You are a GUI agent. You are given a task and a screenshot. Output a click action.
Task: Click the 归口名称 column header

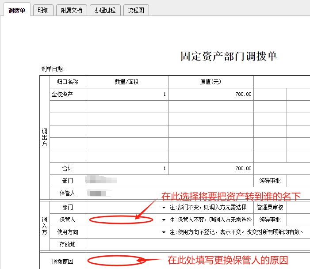coord(67,82)
